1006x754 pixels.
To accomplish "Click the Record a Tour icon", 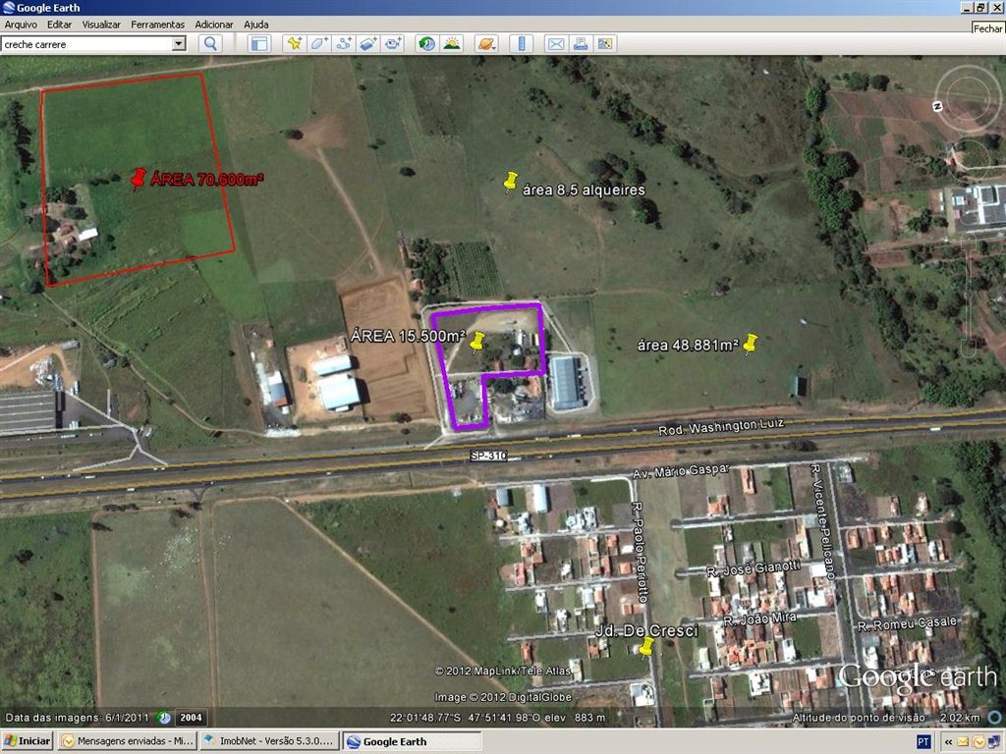I will coord(393,43).
